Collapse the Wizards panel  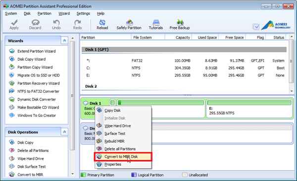[x=64, y=40]
